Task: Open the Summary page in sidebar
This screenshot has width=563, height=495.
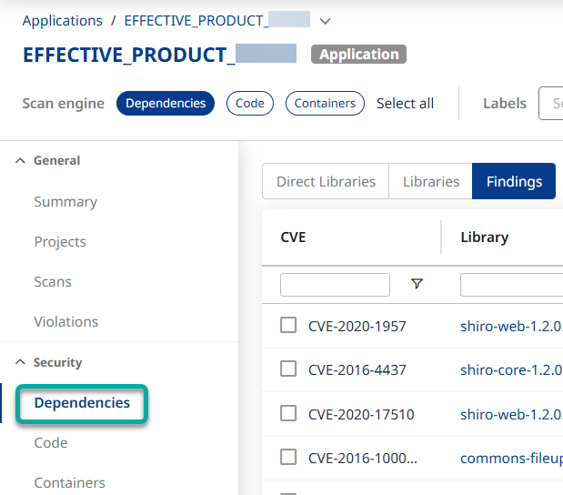Action: pos(65,202)
